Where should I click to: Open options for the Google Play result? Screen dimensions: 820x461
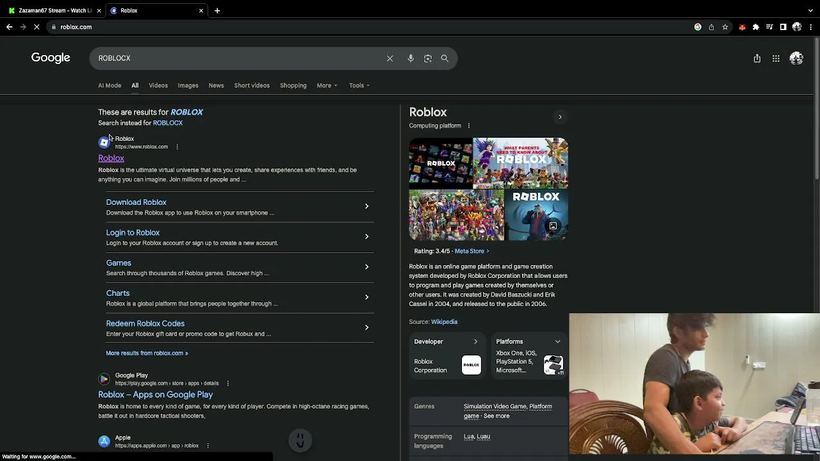pyautogui.click(x=227, y=384)
